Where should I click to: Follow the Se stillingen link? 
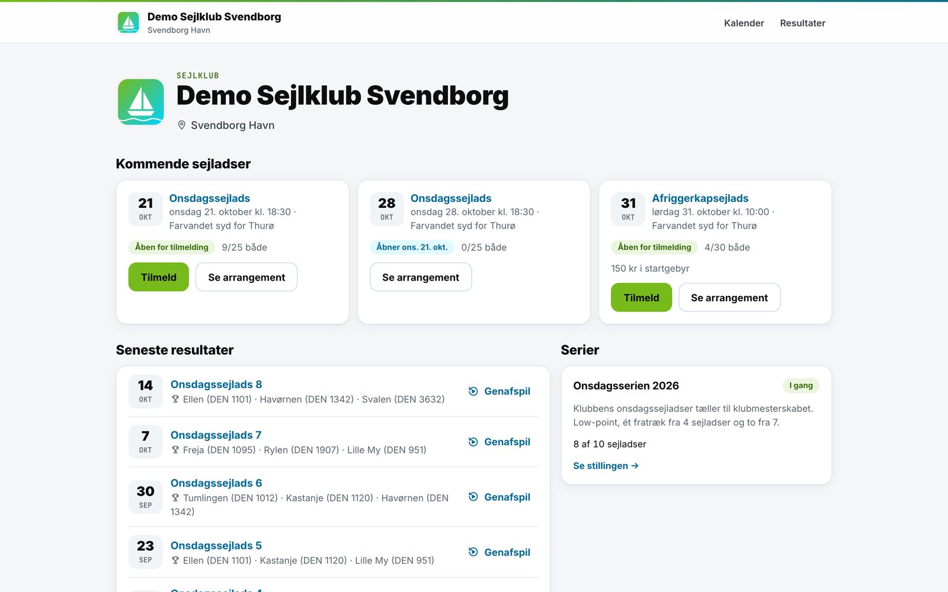click(606, 466)
